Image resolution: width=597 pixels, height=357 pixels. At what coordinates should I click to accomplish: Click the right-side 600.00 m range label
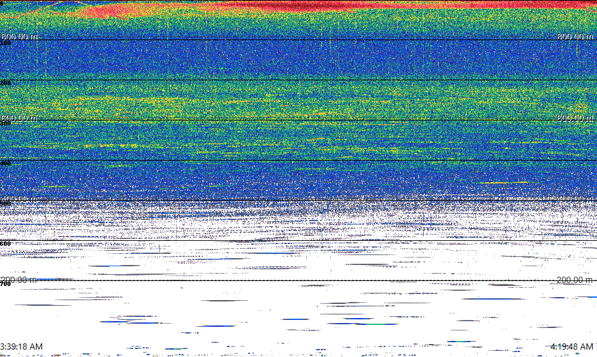(575, 118)
